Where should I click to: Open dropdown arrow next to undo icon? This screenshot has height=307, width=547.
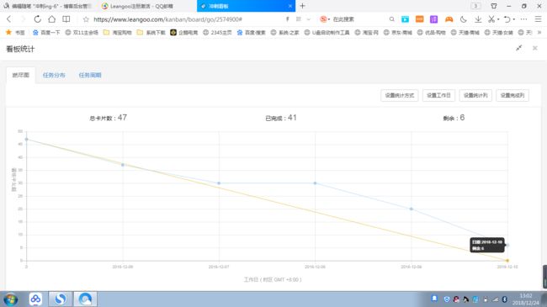point(514,19)
